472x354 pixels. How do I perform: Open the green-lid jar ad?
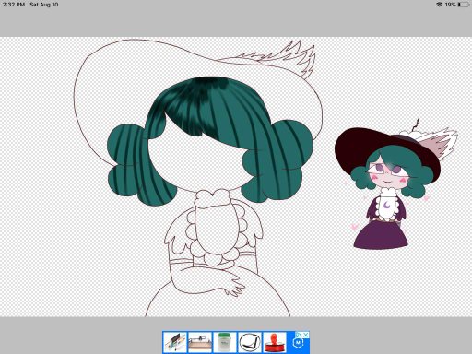point(225,342)
